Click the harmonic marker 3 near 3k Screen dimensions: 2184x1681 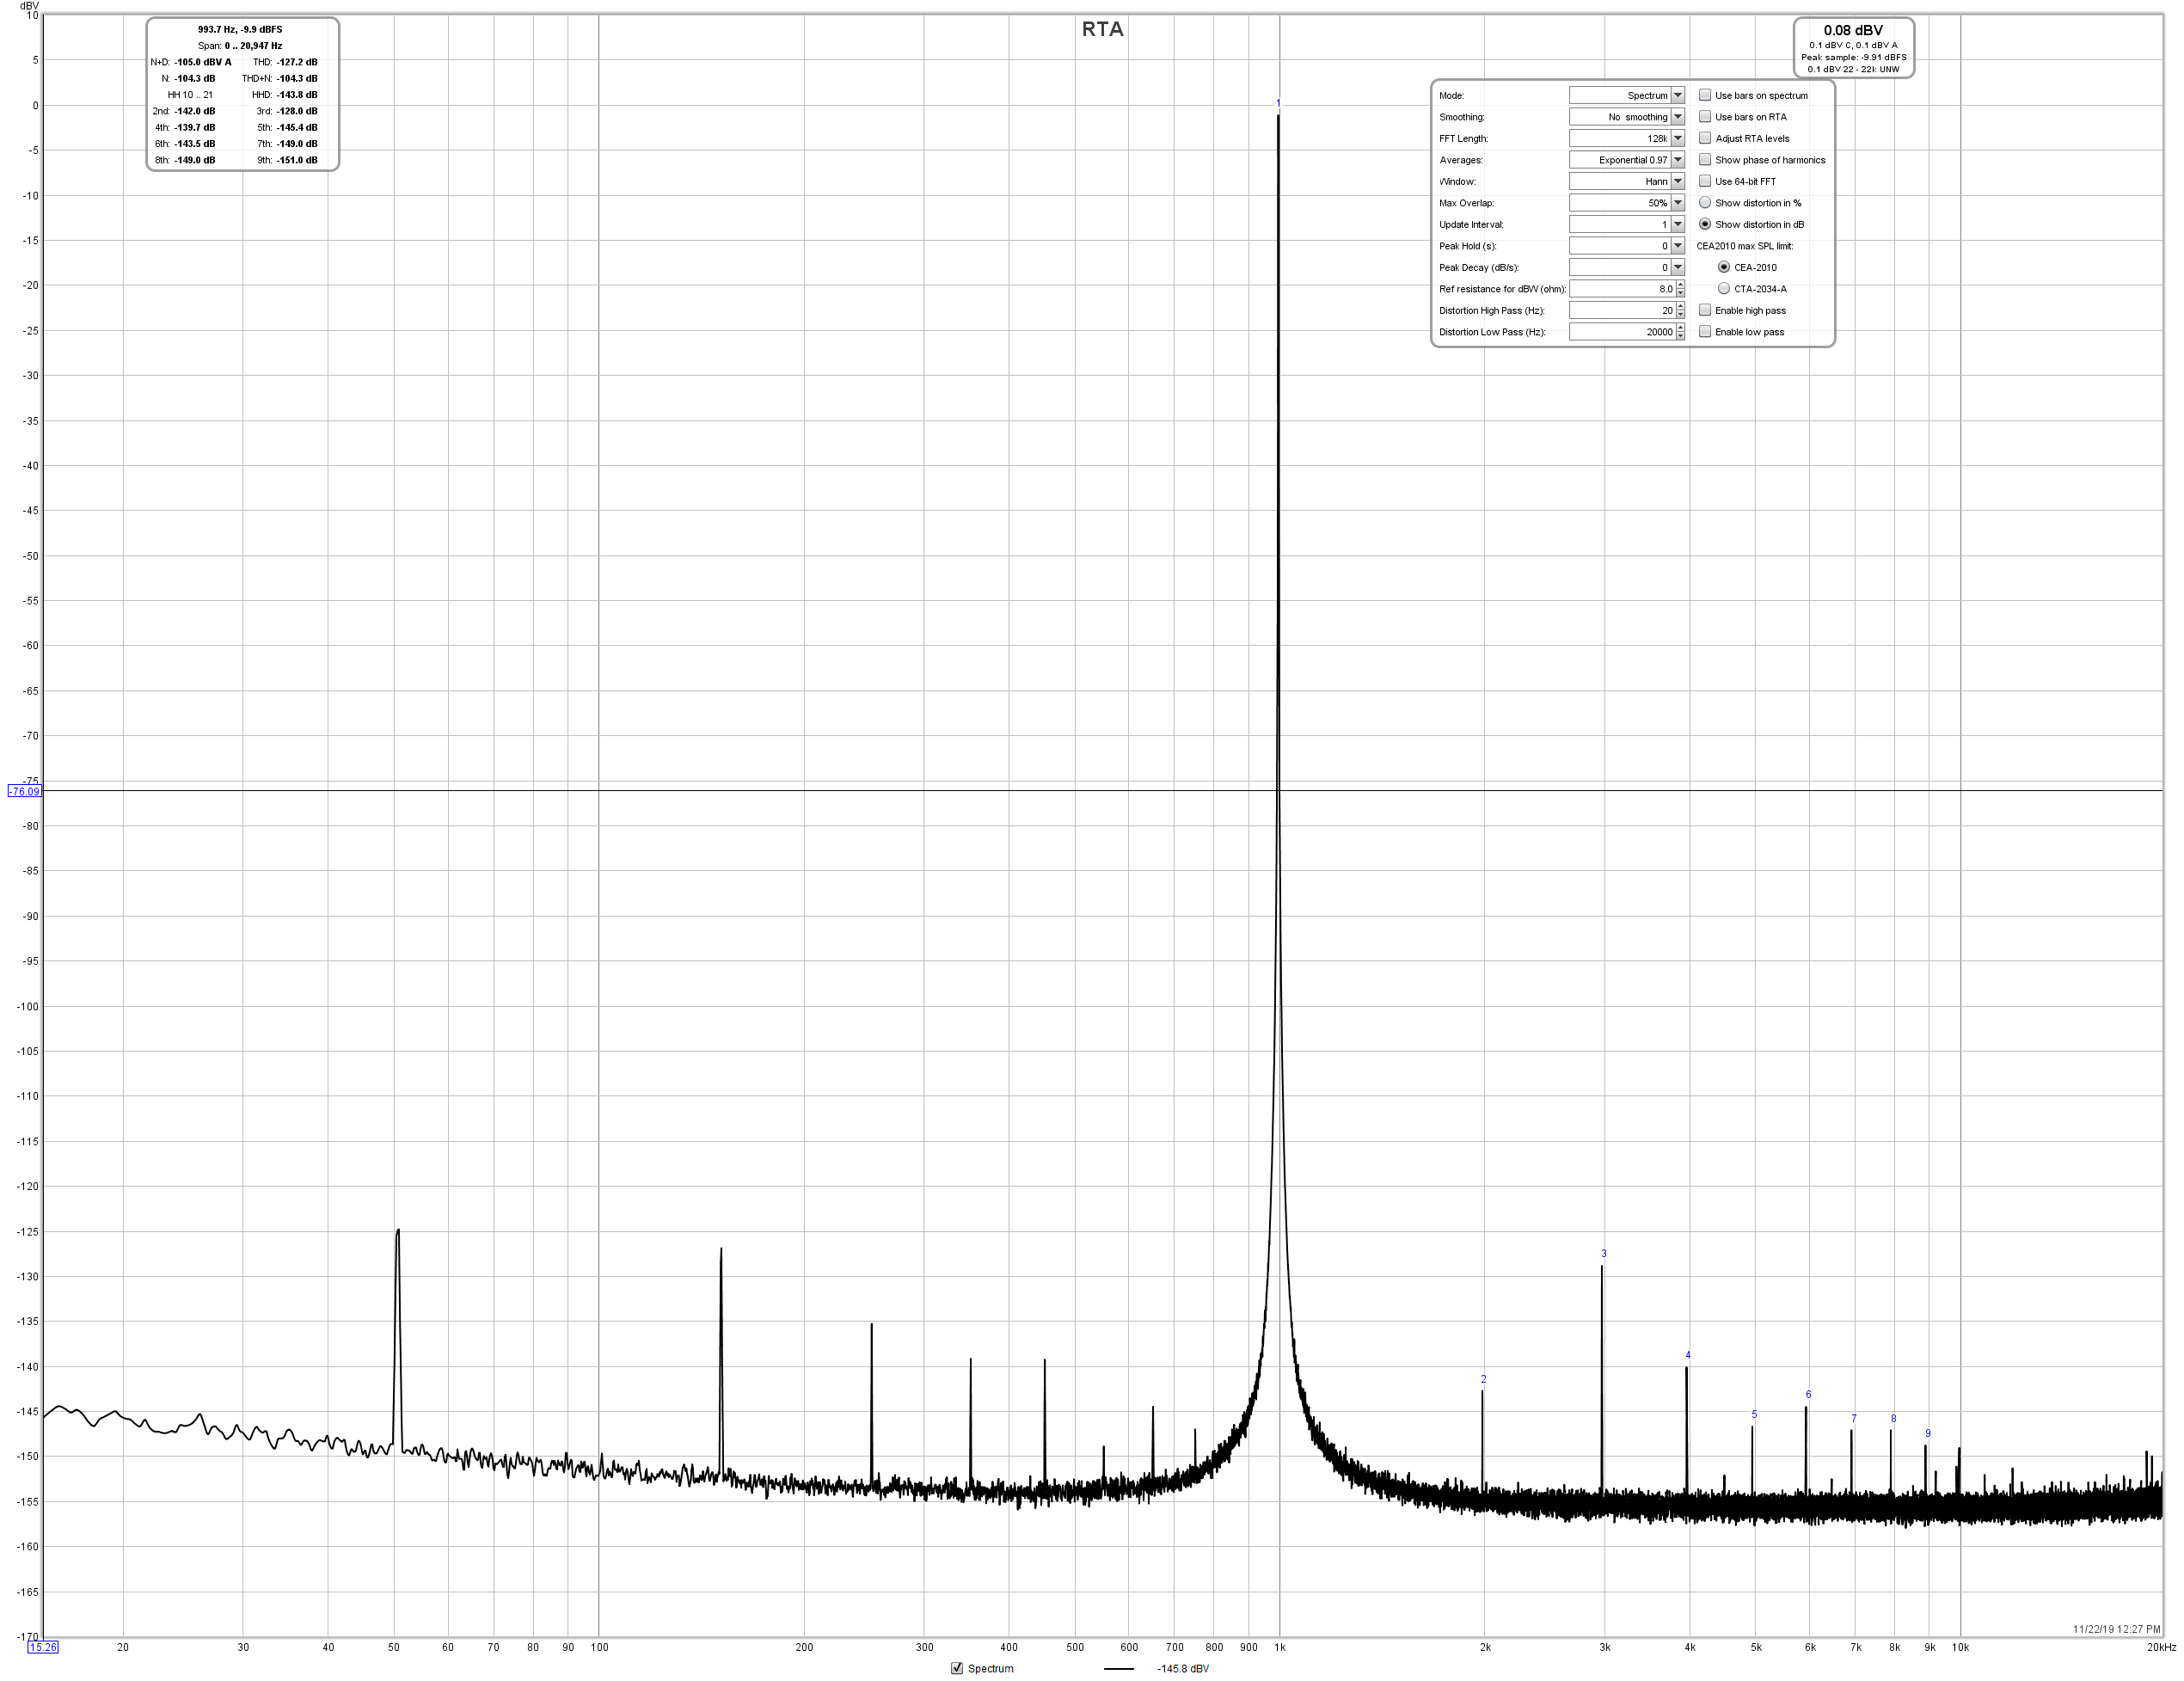point(1604,1253)
